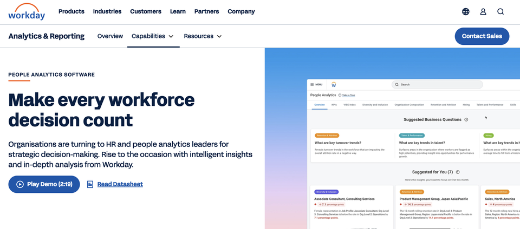Open the Read Datasheet link
Screen dimensions: 520x229
(x=120, y=184)
